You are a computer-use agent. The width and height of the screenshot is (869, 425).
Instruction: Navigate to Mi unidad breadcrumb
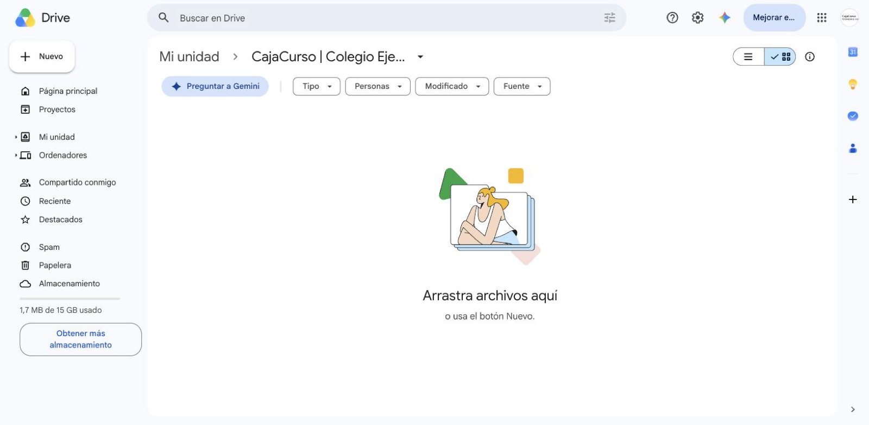click(x=189, y=56)
